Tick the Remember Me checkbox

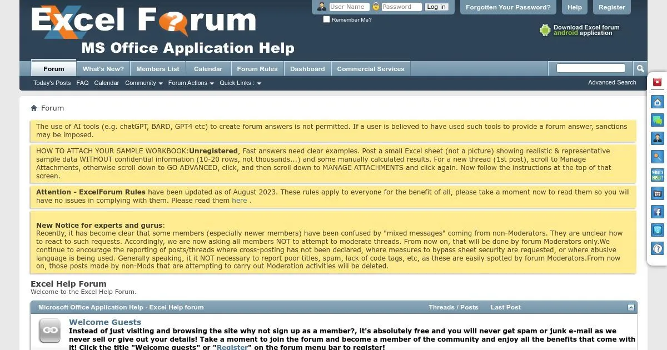(x=326, y=19)
